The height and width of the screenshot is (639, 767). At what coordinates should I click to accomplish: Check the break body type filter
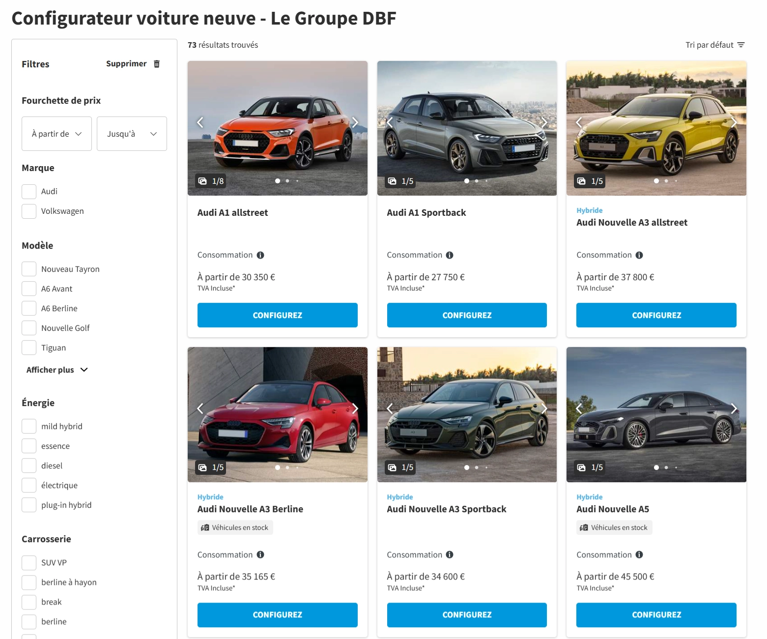click(29, 602)
